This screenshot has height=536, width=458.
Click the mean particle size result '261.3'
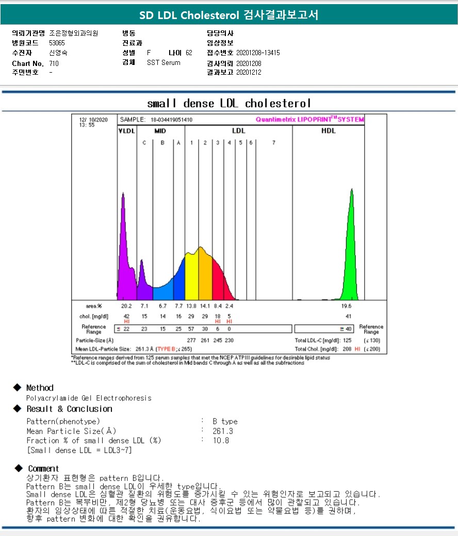[223, 431]
